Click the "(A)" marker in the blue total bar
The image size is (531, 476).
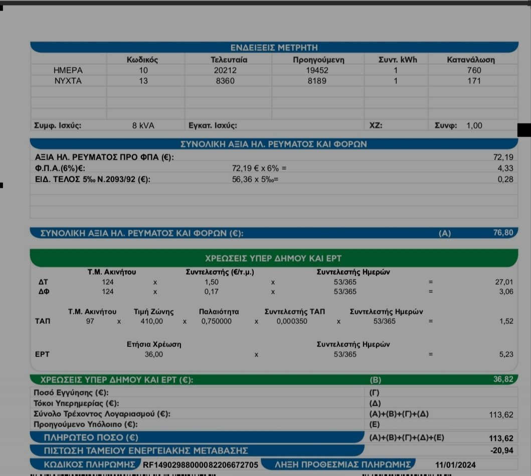click(445, 233)
